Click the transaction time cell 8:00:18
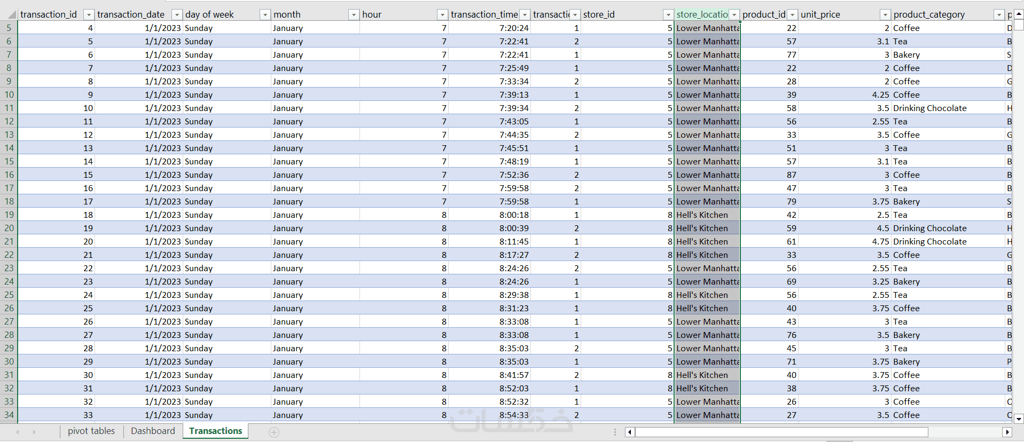Image resolution: width=1024 pixels, height=442 pixels. pos(489,215)
